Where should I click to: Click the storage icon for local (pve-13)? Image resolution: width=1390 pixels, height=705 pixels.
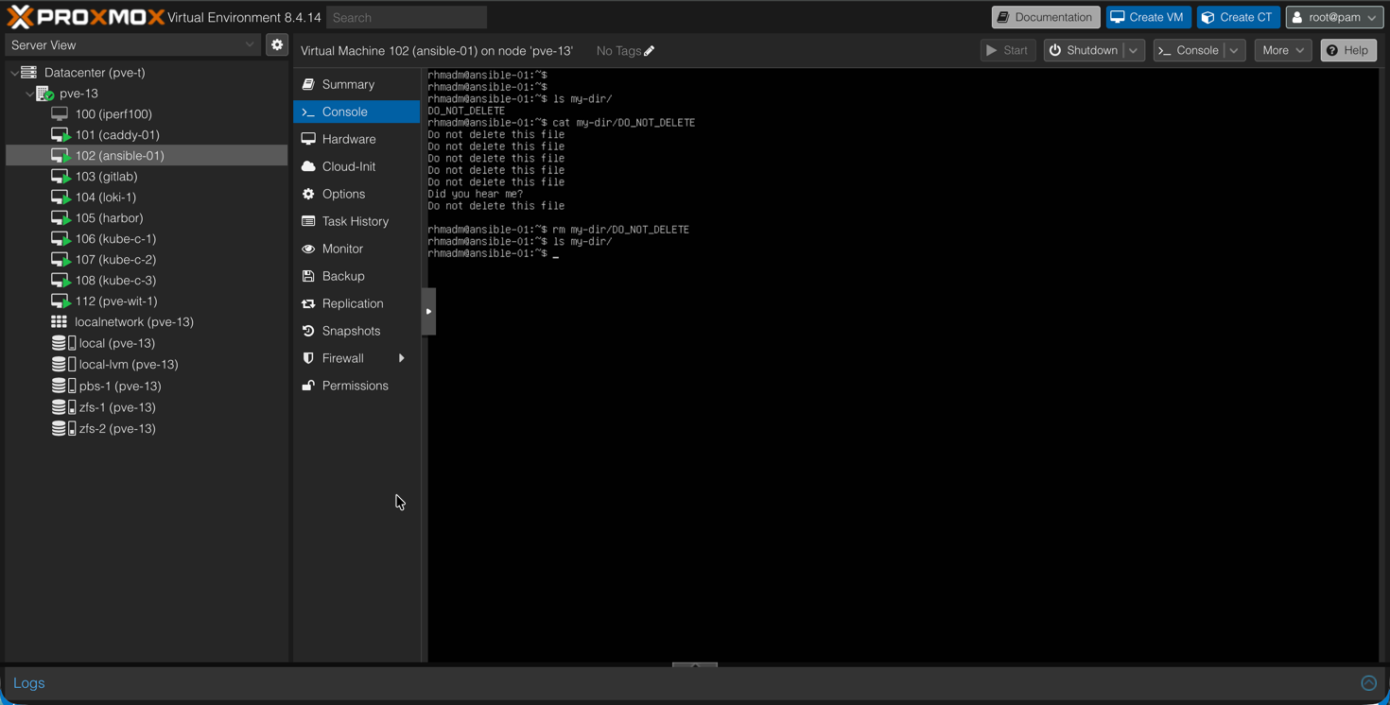[63, 343]
